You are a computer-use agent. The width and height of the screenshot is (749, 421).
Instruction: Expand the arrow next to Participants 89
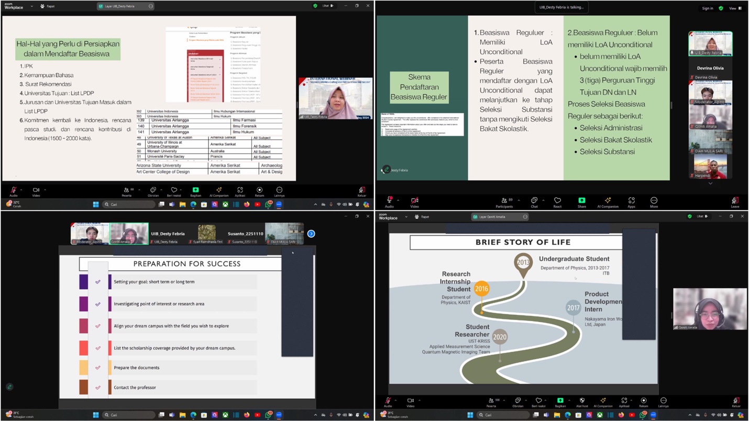pos(519,200)
